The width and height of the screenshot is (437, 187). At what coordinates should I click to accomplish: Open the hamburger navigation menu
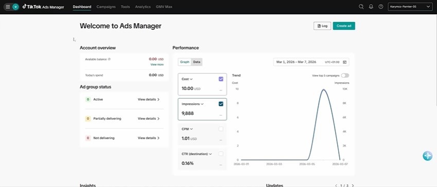click(x=8, y=7)
